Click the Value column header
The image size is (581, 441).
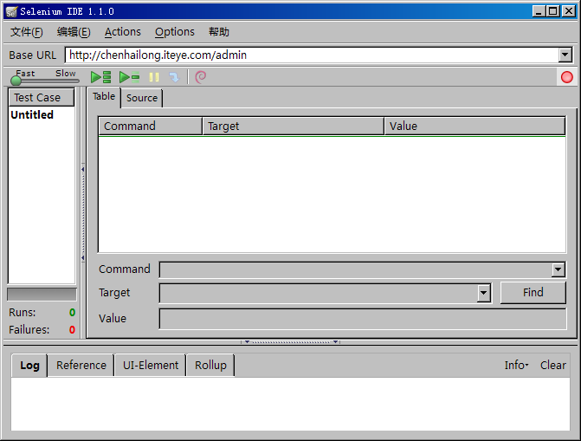coord(474,126)
